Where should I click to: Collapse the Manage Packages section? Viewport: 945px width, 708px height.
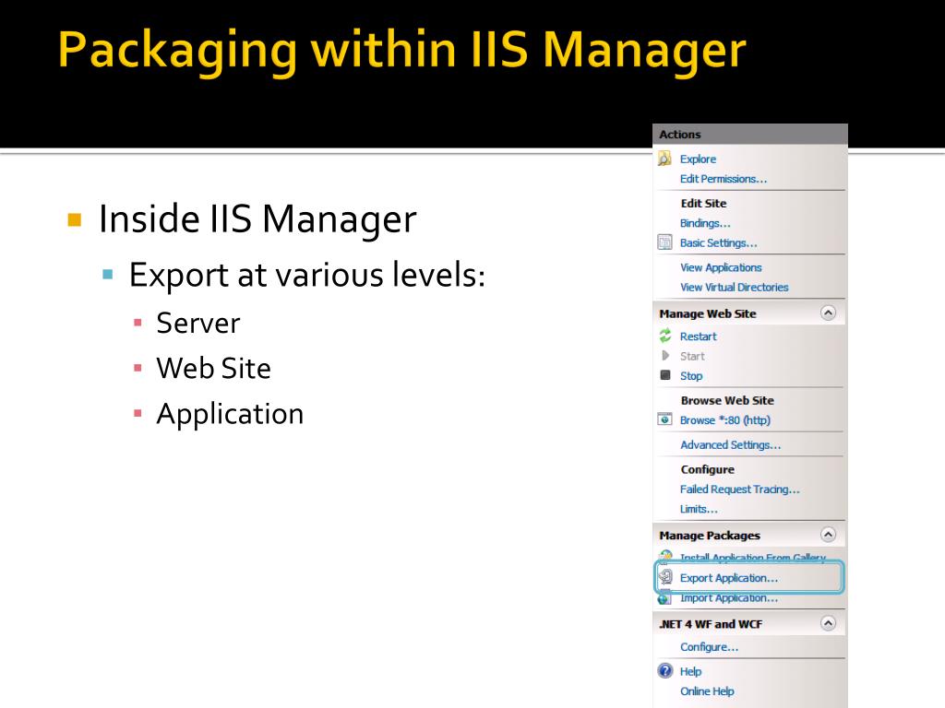tap(828, 535)
